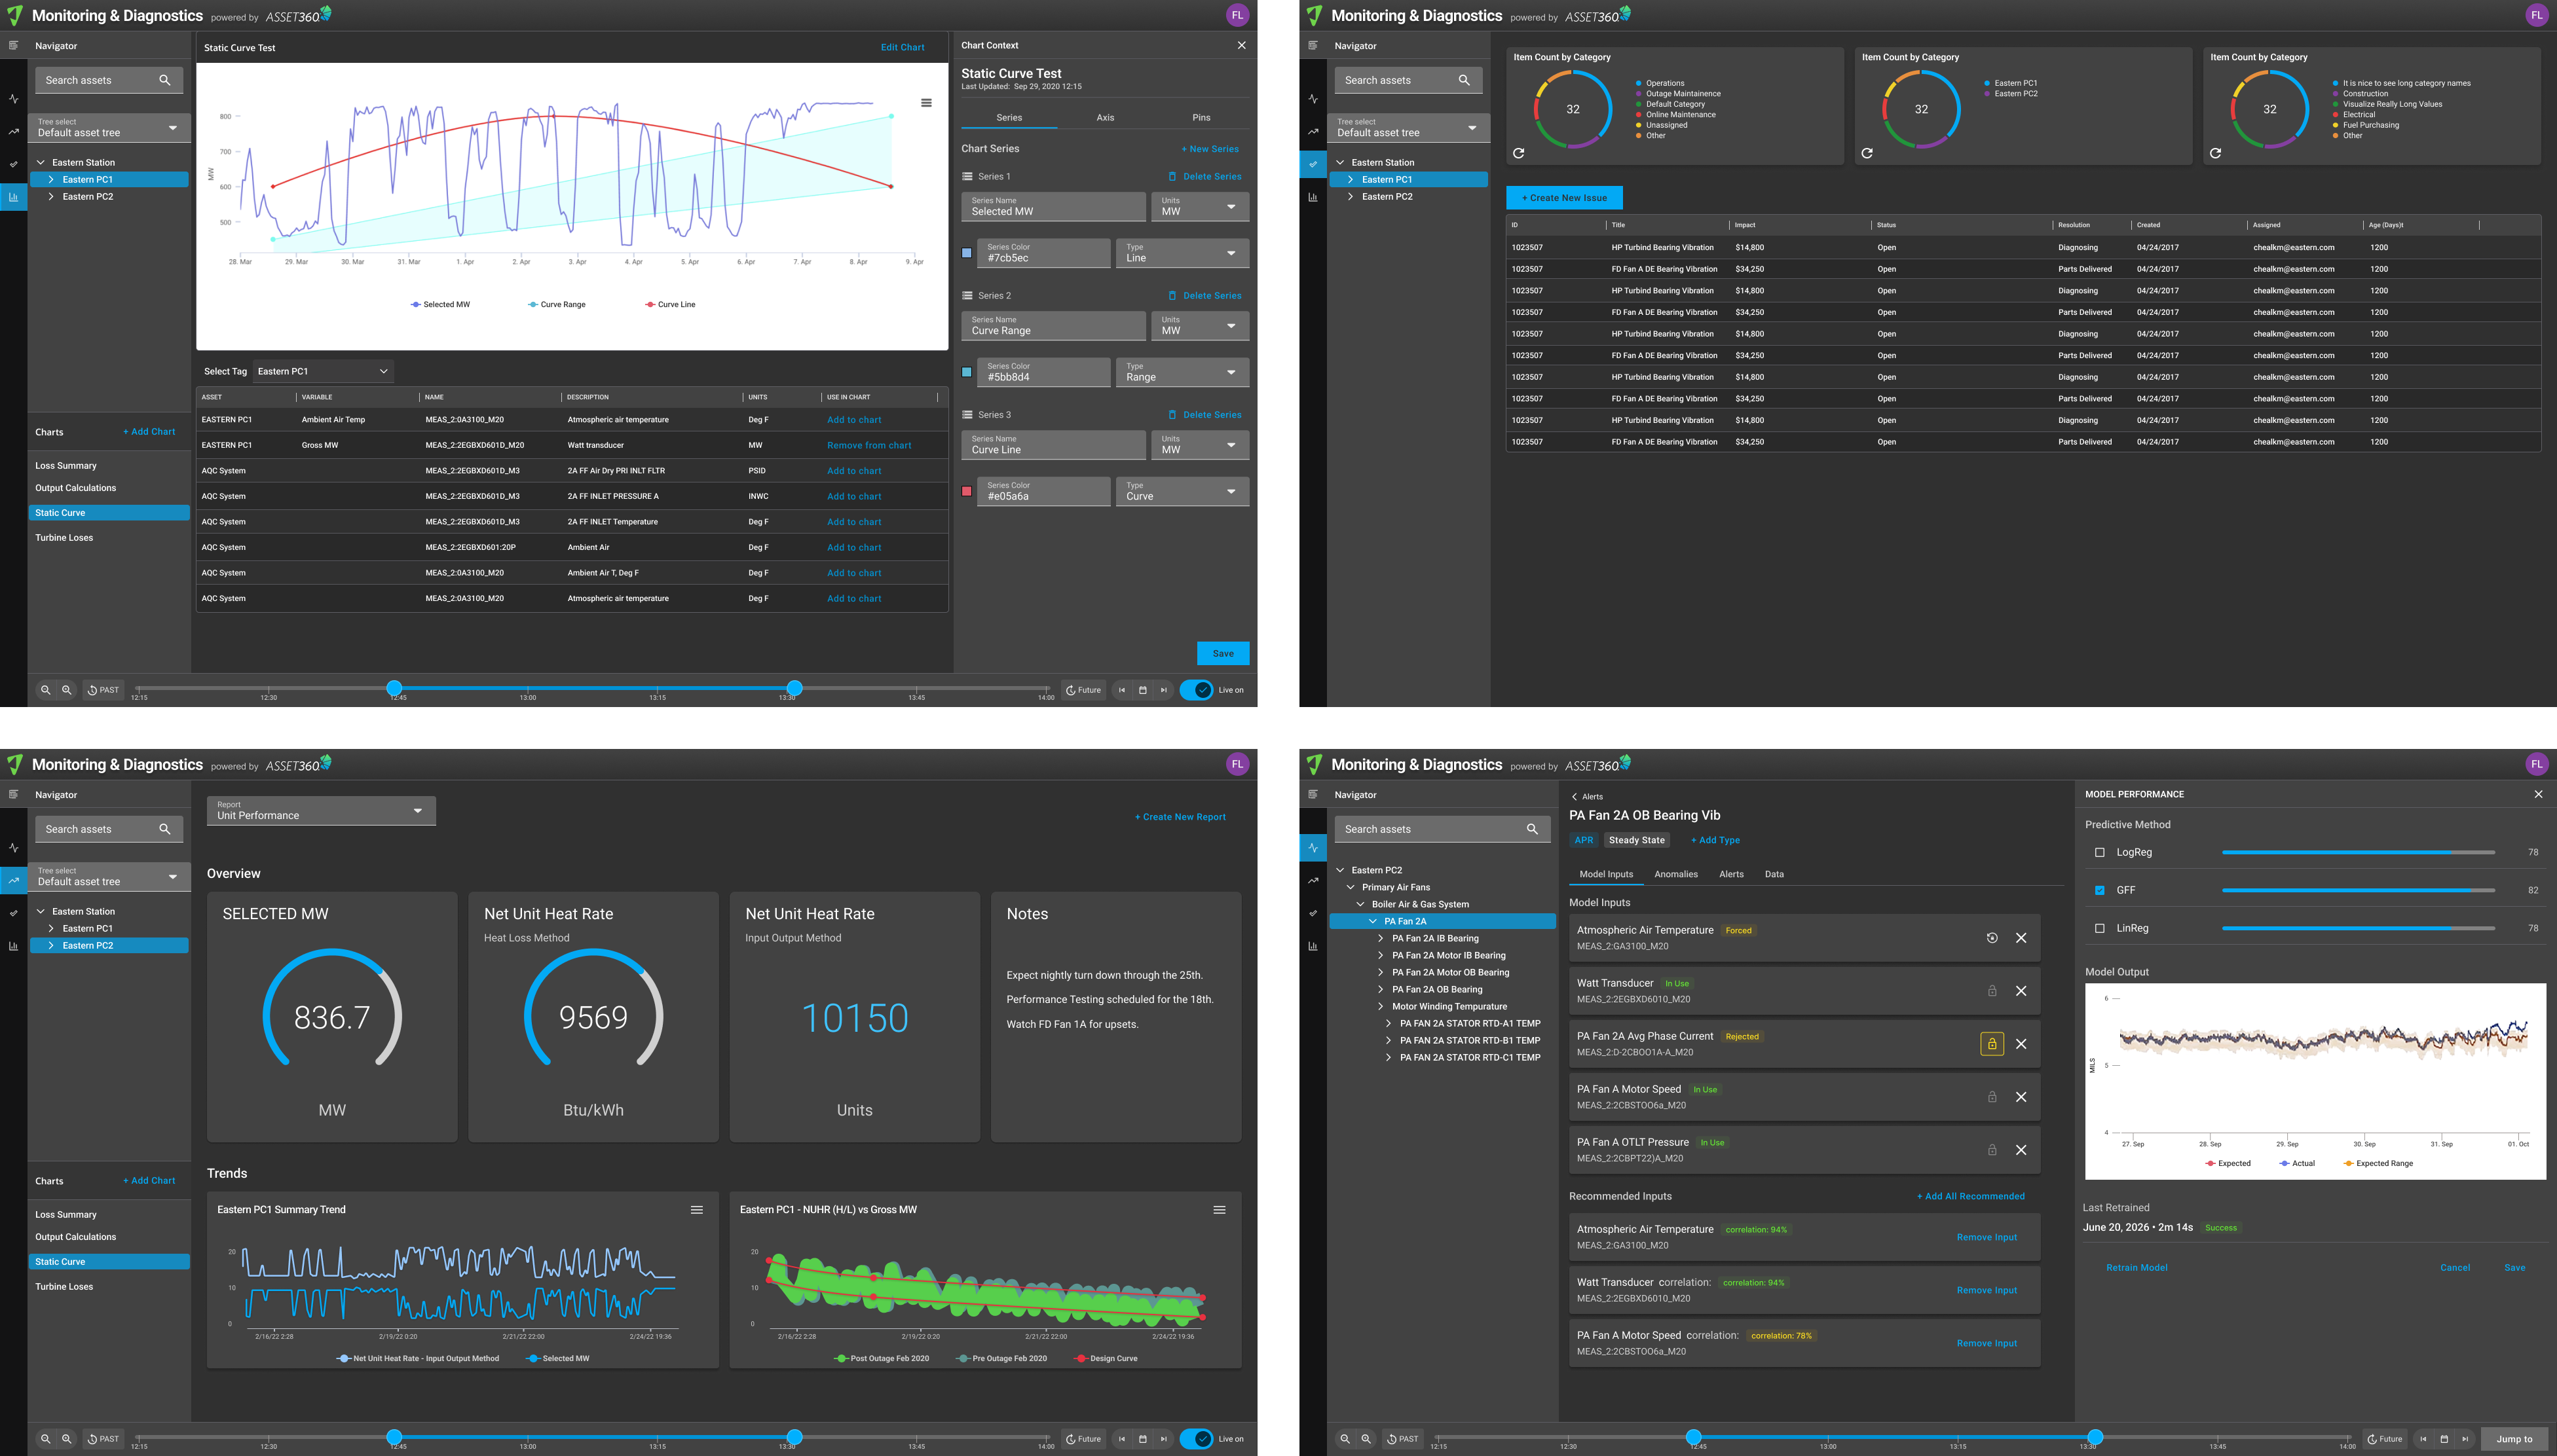Click the Save button in Chart Context panel
This screenshot has height=1456, width=2557.
[1222, 653]
